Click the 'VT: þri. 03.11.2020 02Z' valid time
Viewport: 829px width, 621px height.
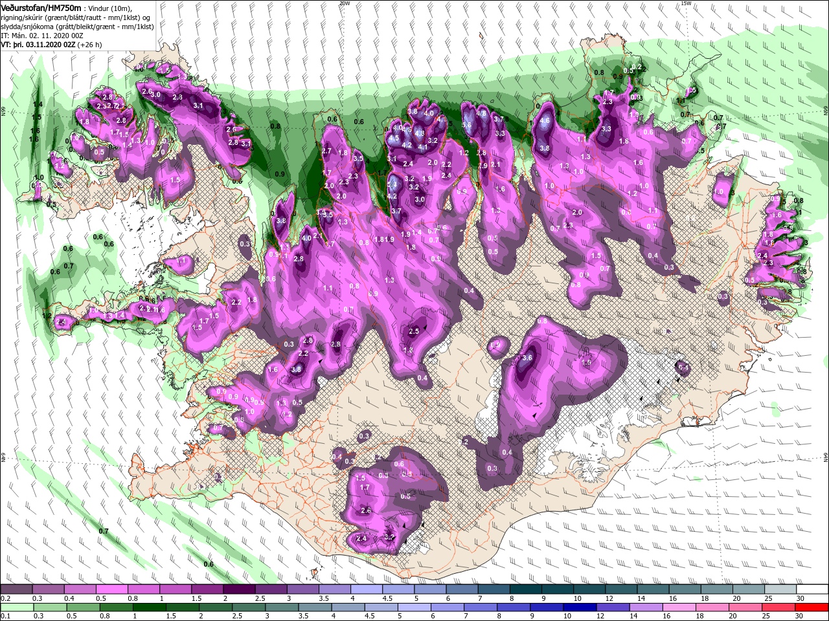click(x=38, y=45)
